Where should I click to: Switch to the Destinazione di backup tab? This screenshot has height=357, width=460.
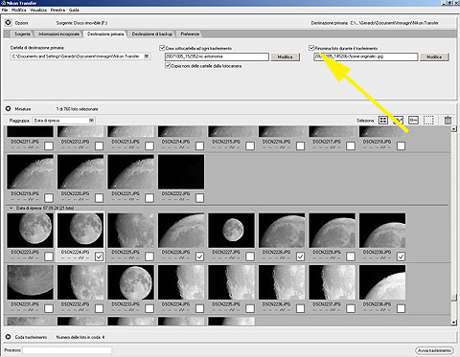coord(152,33)
